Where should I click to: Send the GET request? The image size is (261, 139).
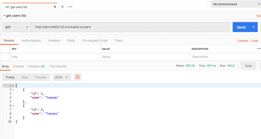[x=241, y=27]
